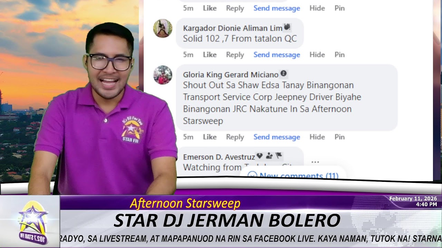
Task: Like the topmost partially shown comment
Action: [x=210, y=8]
